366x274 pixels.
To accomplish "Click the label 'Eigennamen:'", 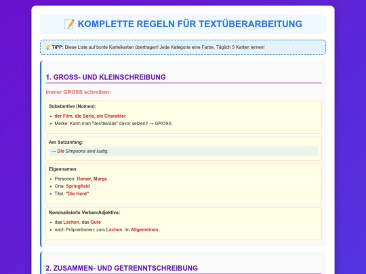I will 63,169.
